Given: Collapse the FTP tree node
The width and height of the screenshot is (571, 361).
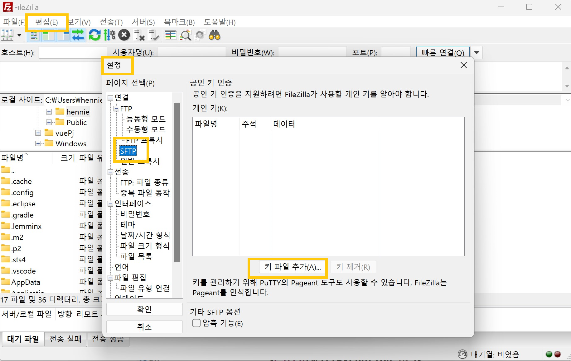Looking at the screenshot, I should click(x=116, y=109).
